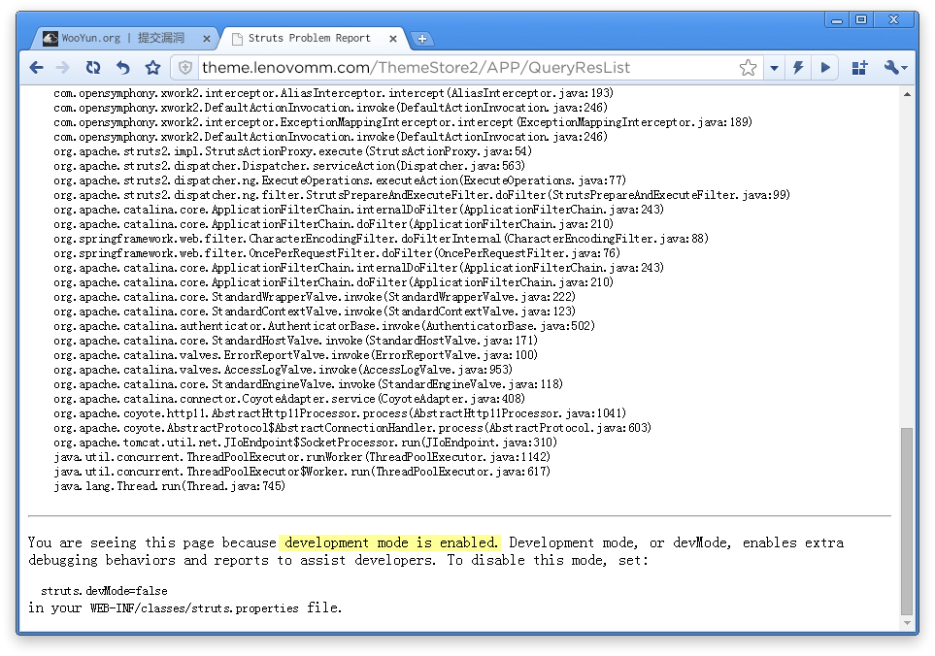Click the CharacterEncodingFilter.doFilterInternal line
The width and height of the screenshot is (935, 656).
381,239
